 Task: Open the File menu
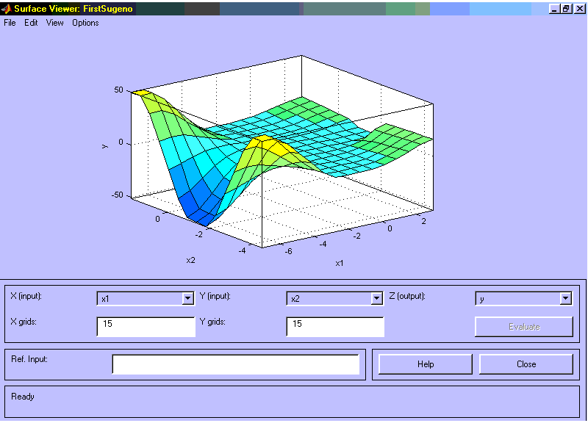[x=10, y=23]
